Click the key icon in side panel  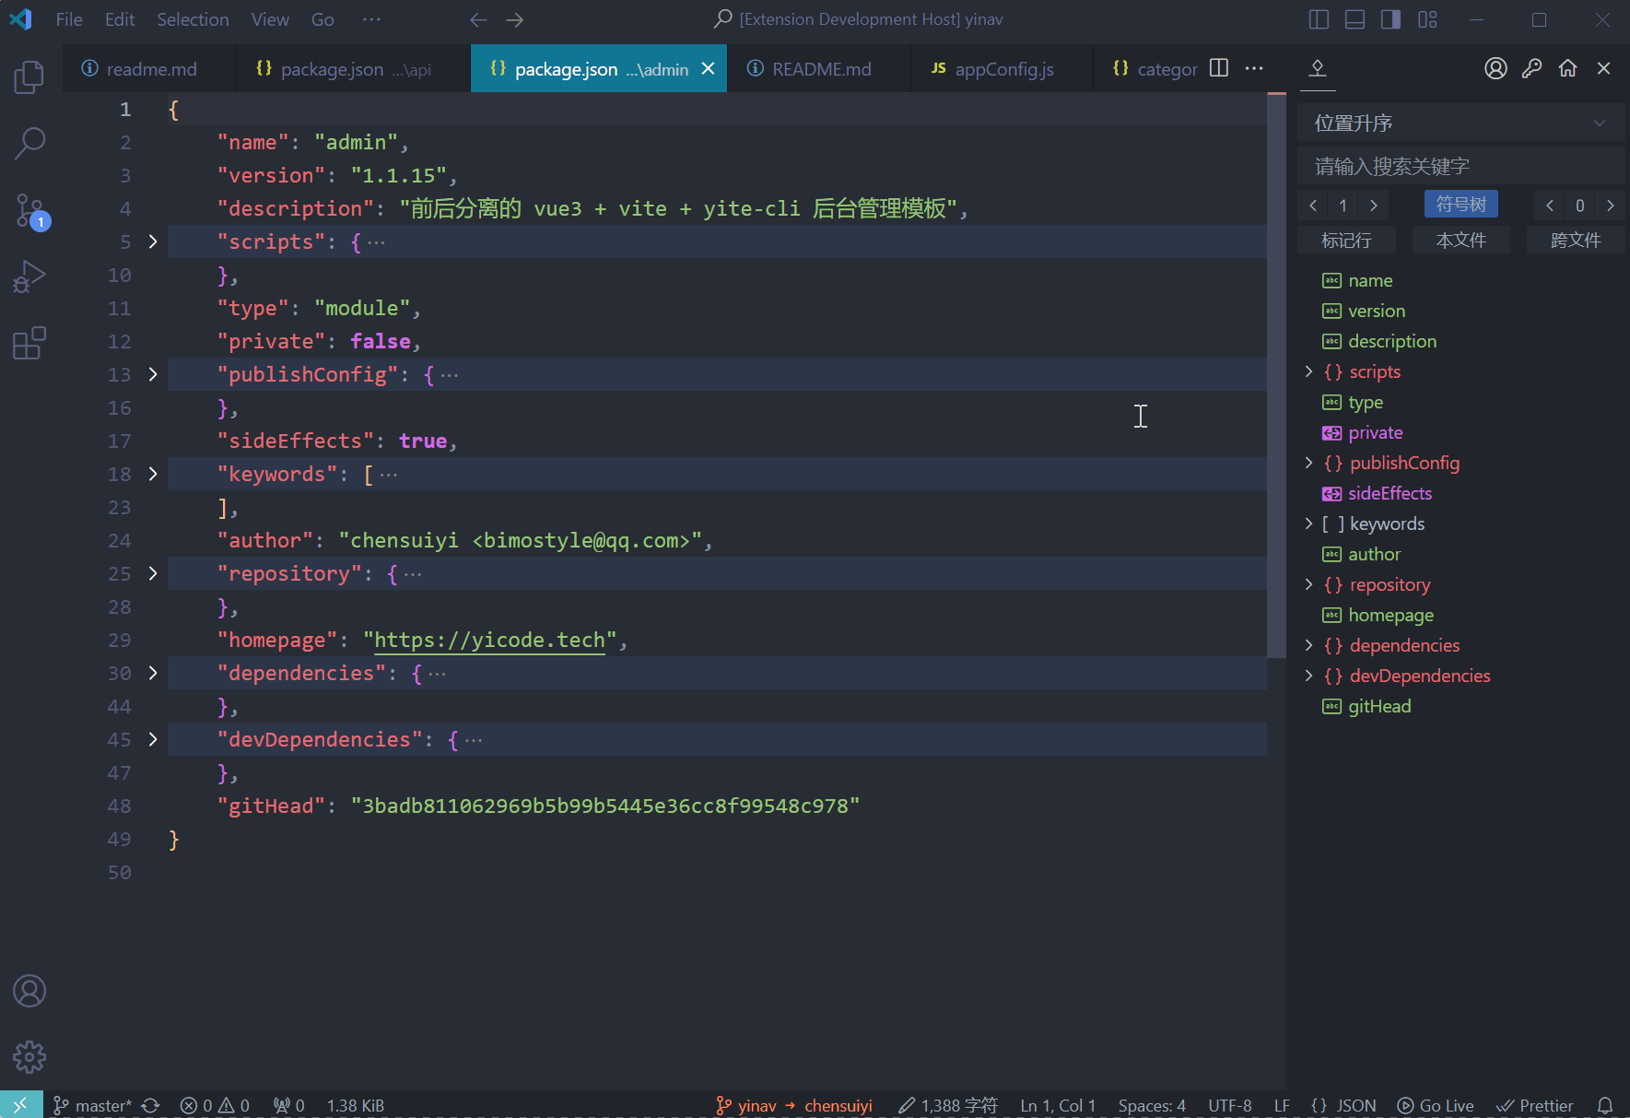click(x=1531, y=68)
